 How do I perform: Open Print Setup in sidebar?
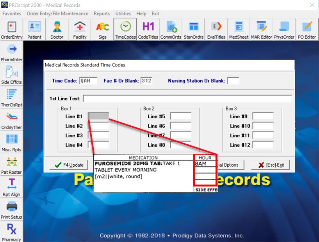coord(12,209)
